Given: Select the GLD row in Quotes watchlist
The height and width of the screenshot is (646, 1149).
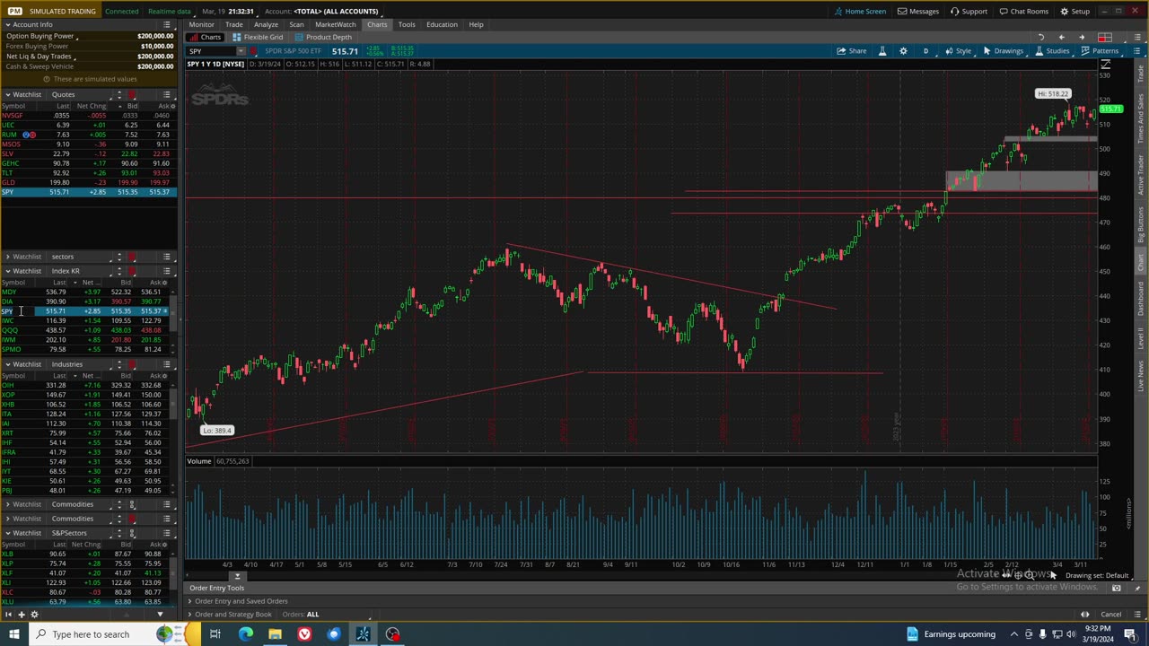Looking at the screenshot, I should (x=87, y=182).
